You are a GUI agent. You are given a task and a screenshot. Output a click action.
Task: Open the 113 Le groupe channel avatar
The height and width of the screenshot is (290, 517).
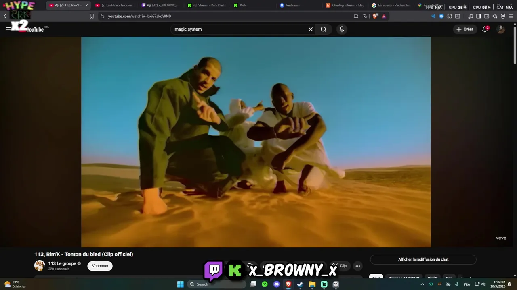point(40,266)
